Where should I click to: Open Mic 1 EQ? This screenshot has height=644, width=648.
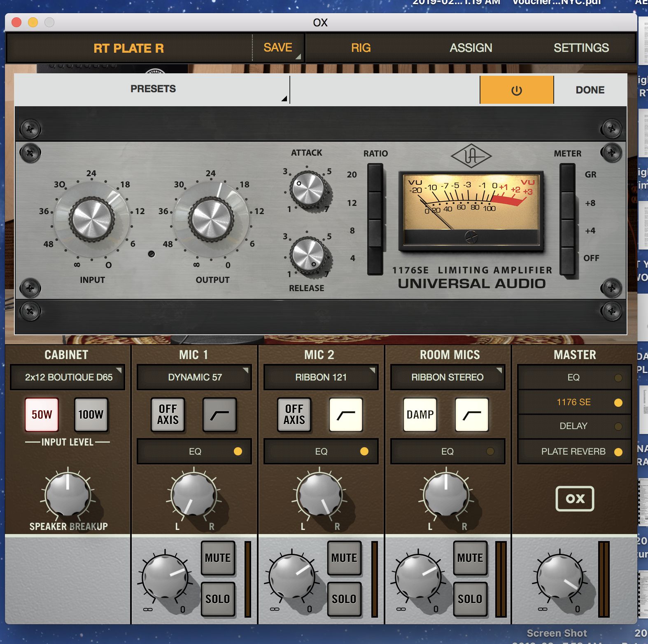(194, 451)
